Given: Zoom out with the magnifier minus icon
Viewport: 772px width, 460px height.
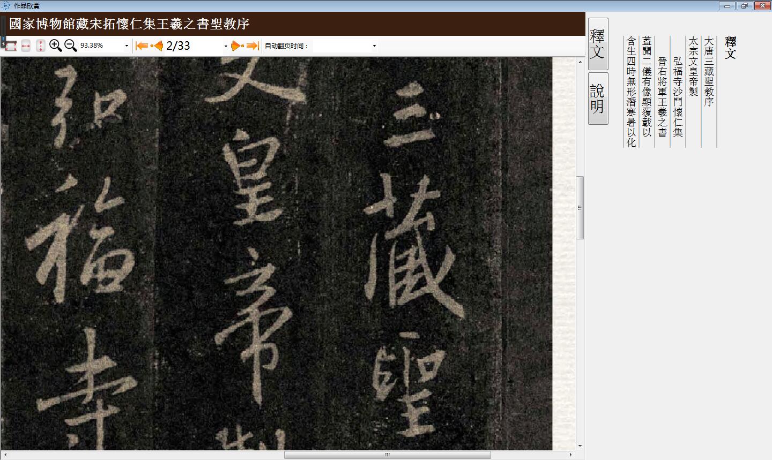Looking at the screenshot, I should pyautogui.click(x=71, y=46).
